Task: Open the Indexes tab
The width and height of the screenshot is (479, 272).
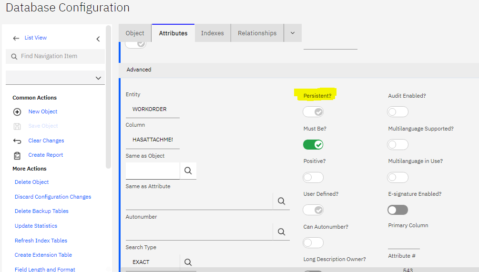Action: coord(212,33)
